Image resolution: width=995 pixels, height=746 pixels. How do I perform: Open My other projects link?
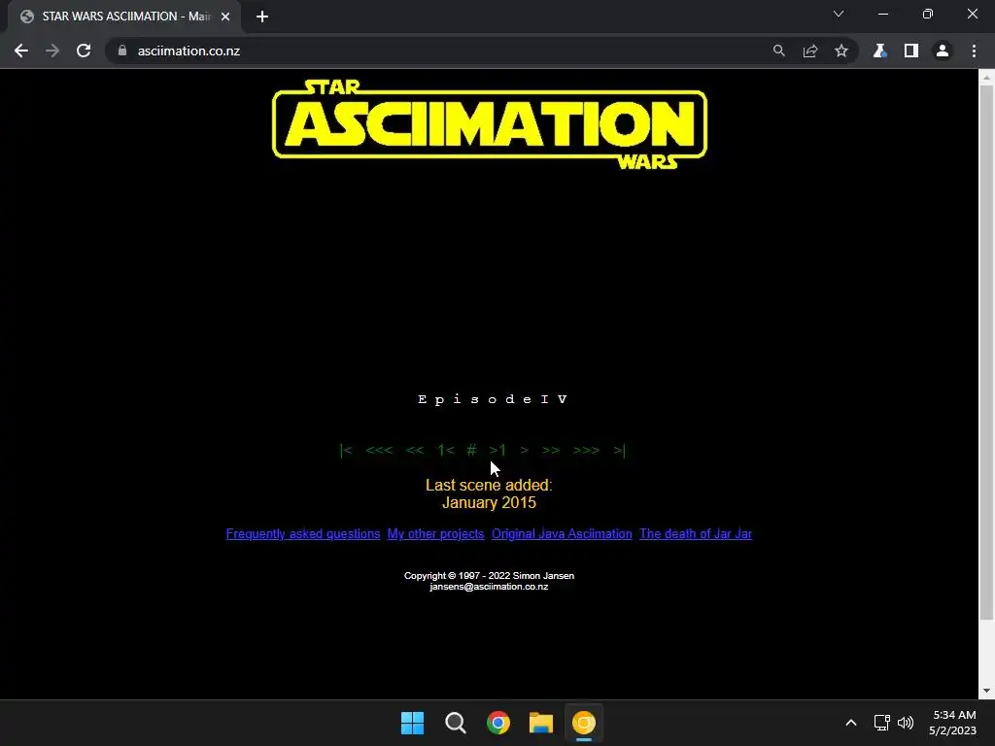[435, 534]
